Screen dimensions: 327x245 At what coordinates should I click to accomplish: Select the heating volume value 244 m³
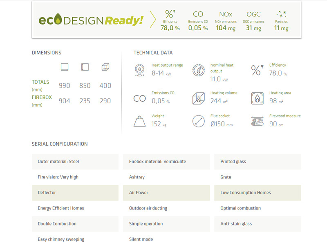[219, 101]
